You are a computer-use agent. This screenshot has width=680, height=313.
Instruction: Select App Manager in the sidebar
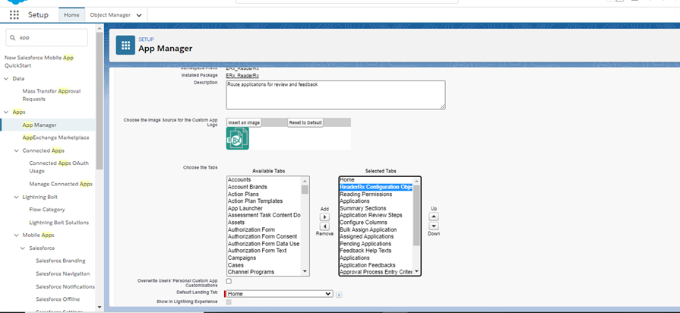click(40, 125)
